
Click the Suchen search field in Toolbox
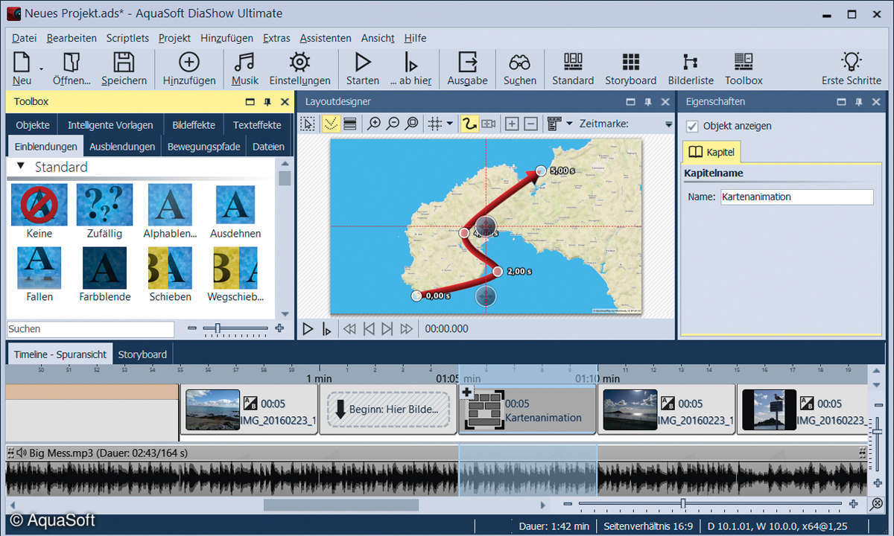point(90,329)
